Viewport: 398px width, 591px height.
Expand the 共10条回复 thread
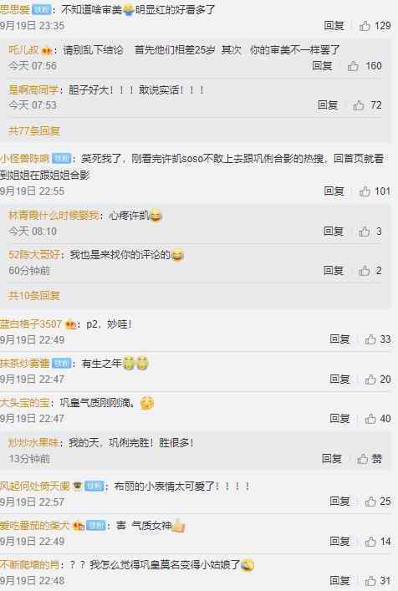click(34, 296)
